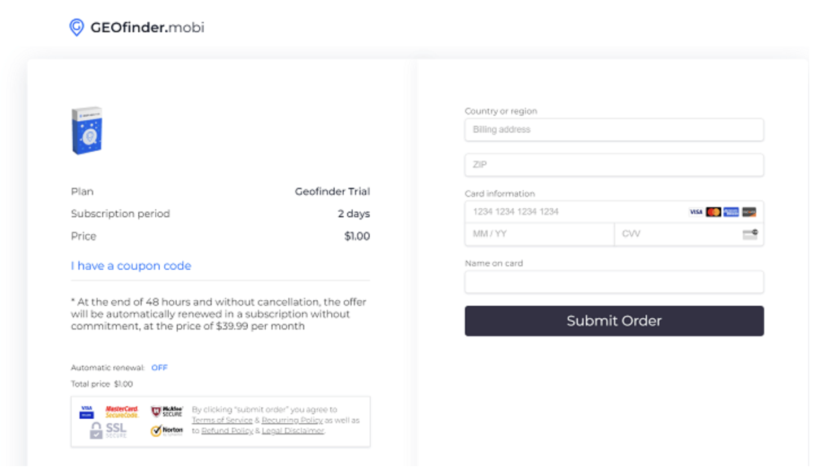Click the GEOfinder location pin logo

point(77,27)
